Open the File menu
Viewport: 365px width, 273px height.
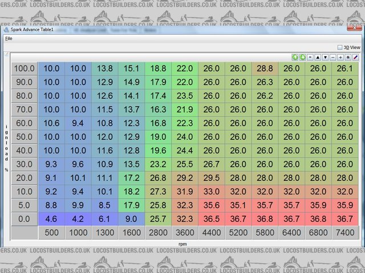click(8, 39)
